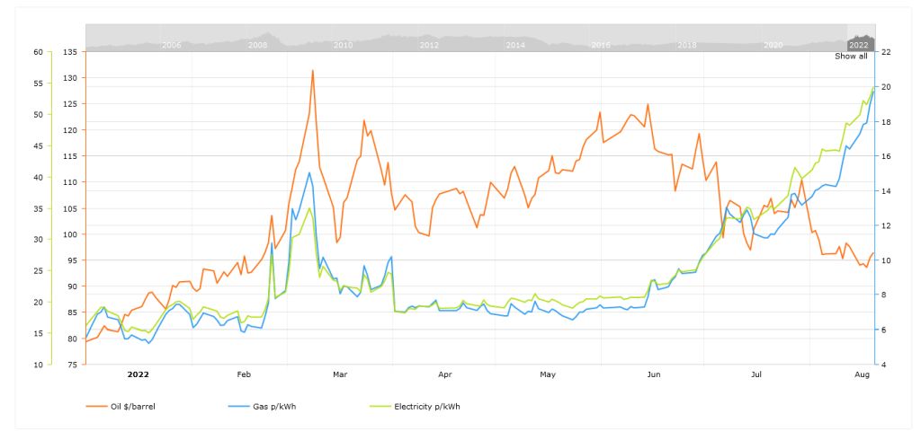Screen dimensions: 921x440
Task: Click the Mar label on the x-axis
Action: click(x=340, y=374)
